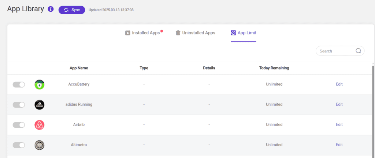
Task: Select the App Limit tab
Action: pos(244,33)
